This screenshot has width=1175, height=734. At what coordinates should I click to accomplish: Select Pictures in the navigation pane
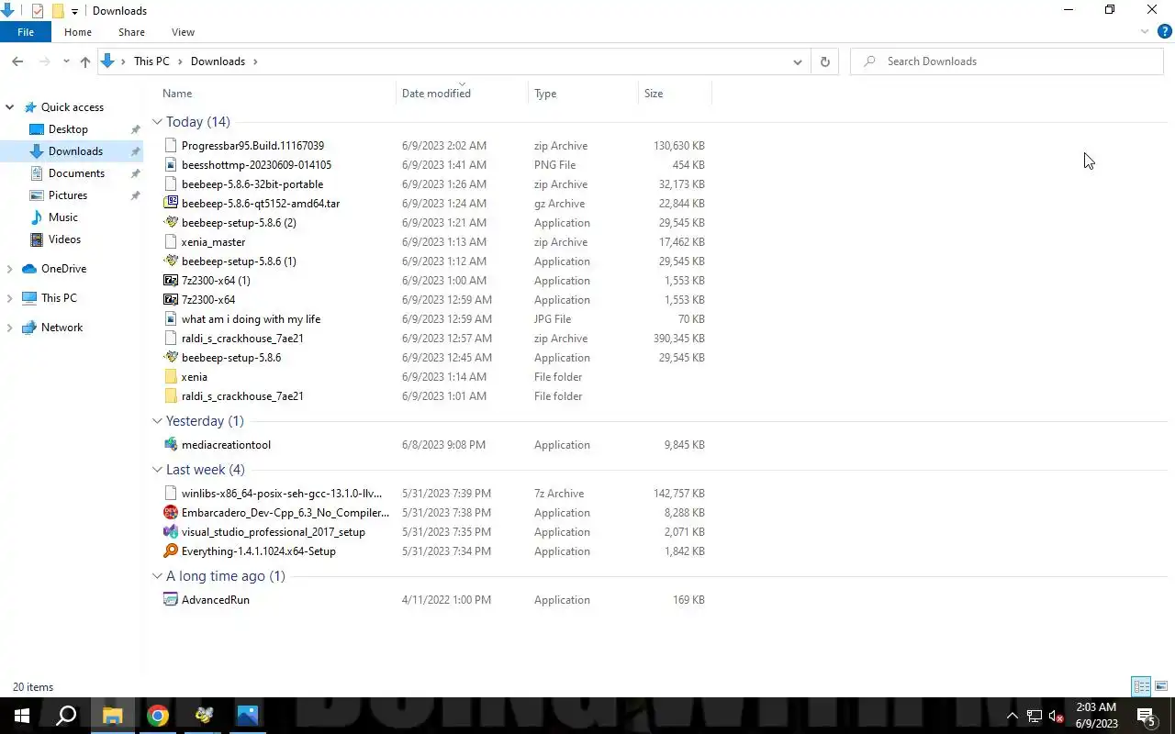click(68, 195)
